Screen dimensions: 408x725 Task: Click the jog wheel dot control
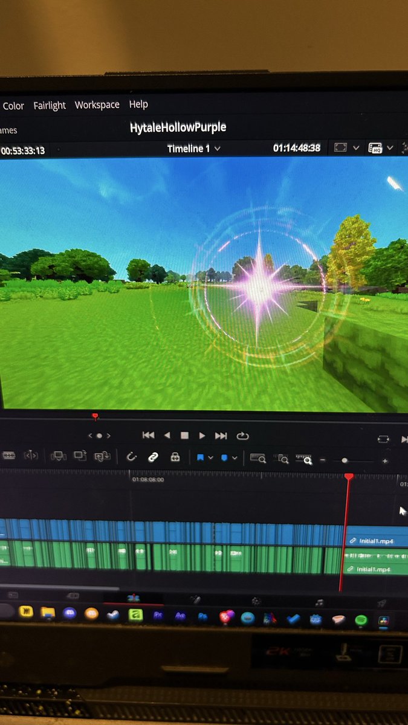tap(99, 436)
